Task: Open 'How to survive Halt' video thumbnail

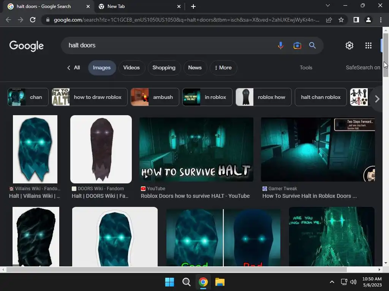Action: pos(196,149)
